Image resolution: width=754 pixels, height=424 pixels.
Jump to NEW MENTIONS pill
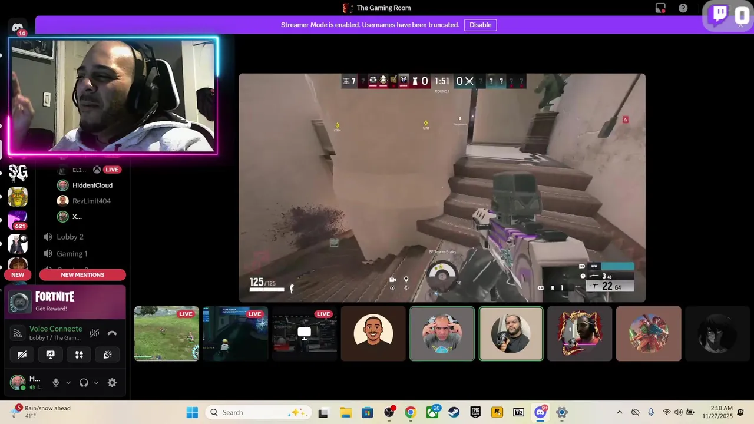click(82, 275)
